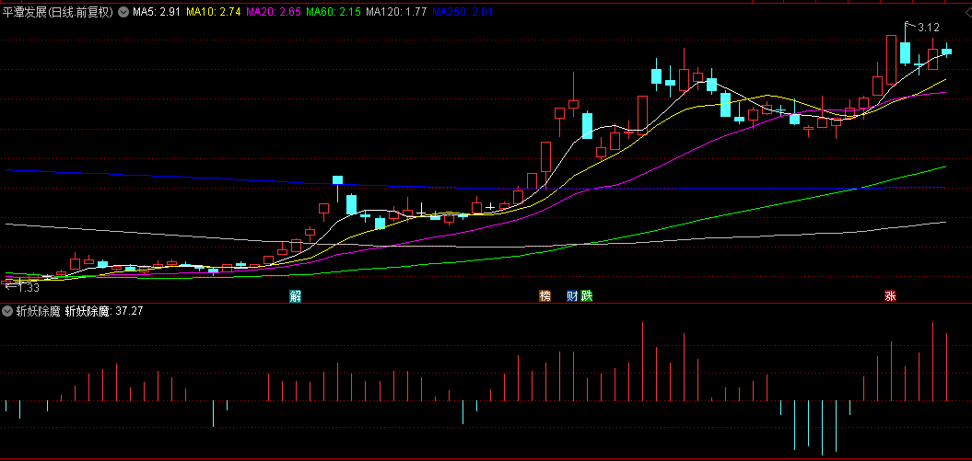The width and height of the screenshot is (972, 461).
Task: Click the chart title 平潭发展(日线,前复权)
Action: (59, 12)
